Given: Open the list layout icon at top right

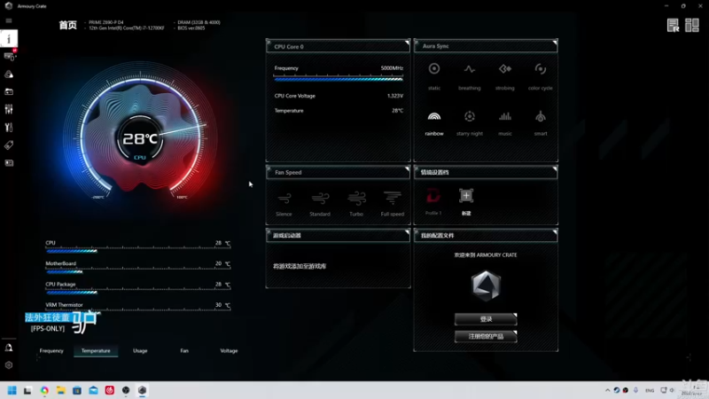Looking at the screenshot, I should [673, 26].
